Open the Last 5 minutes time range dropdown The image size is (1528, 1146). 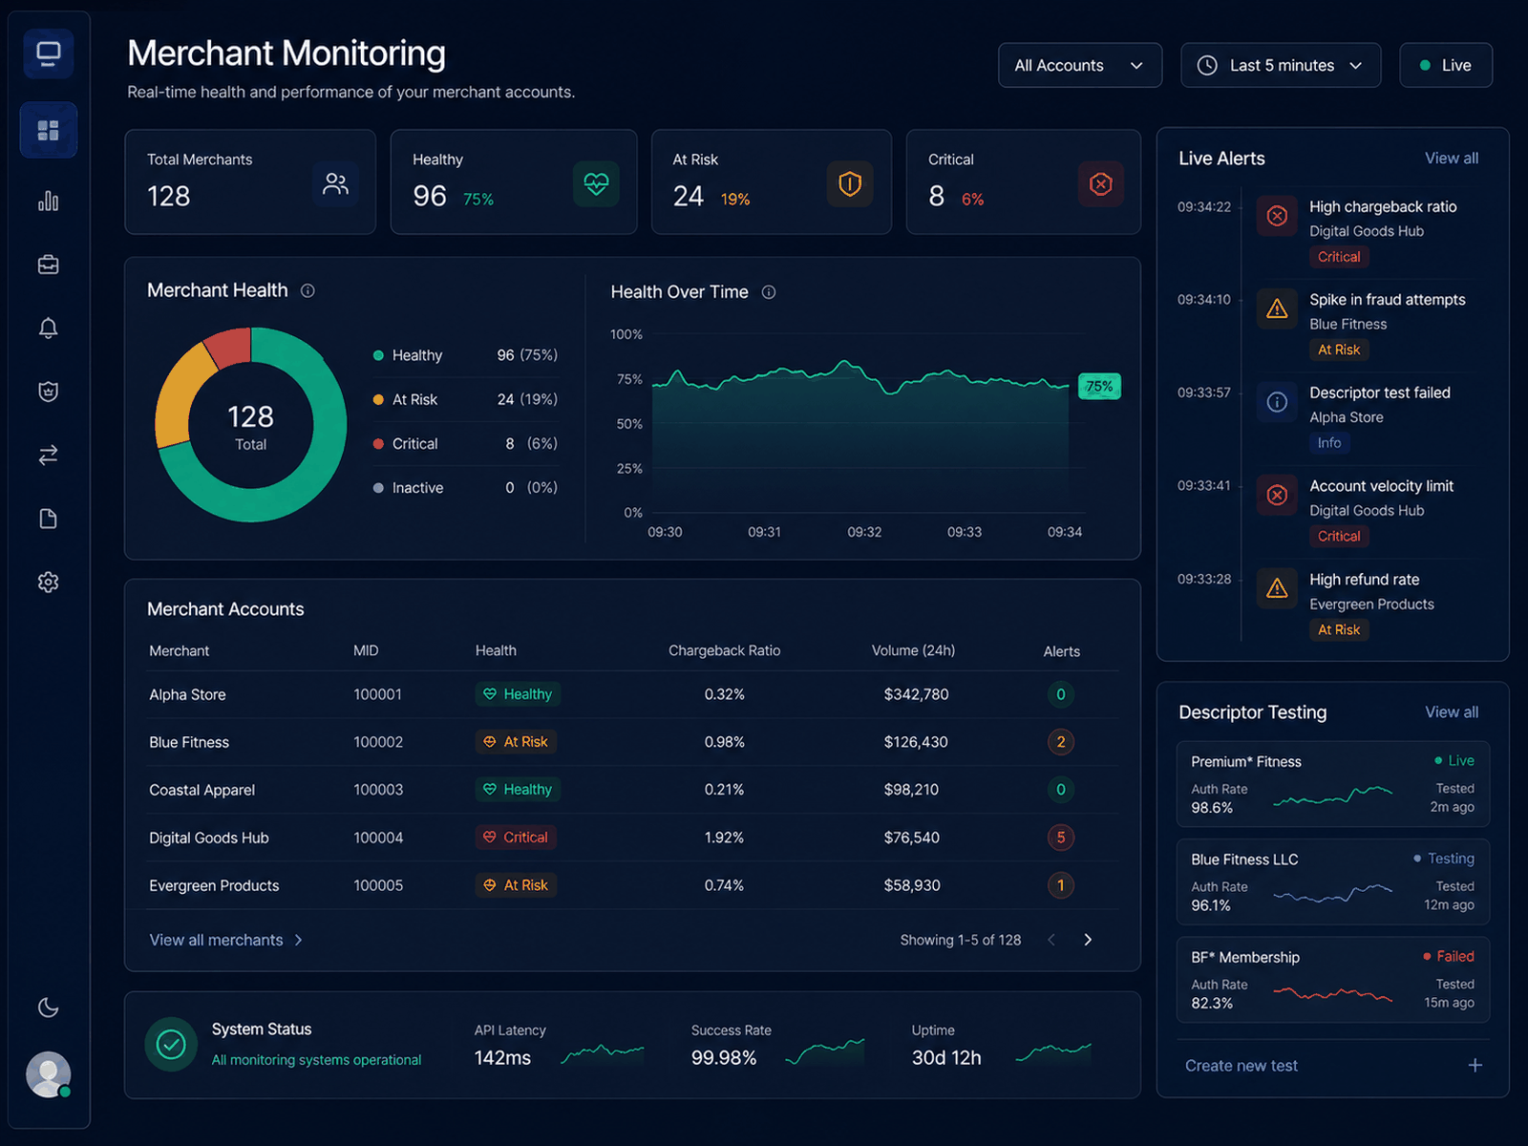(1281, 65)
